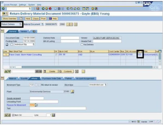The width and height of the screenshot is (163, 125).
Task: Click the plant details icon next to ES00
Action: click(x=72, y=91)
